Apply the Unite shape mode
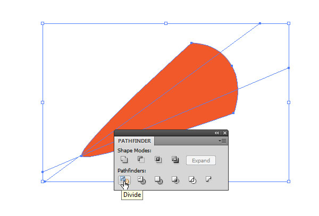 124,160
